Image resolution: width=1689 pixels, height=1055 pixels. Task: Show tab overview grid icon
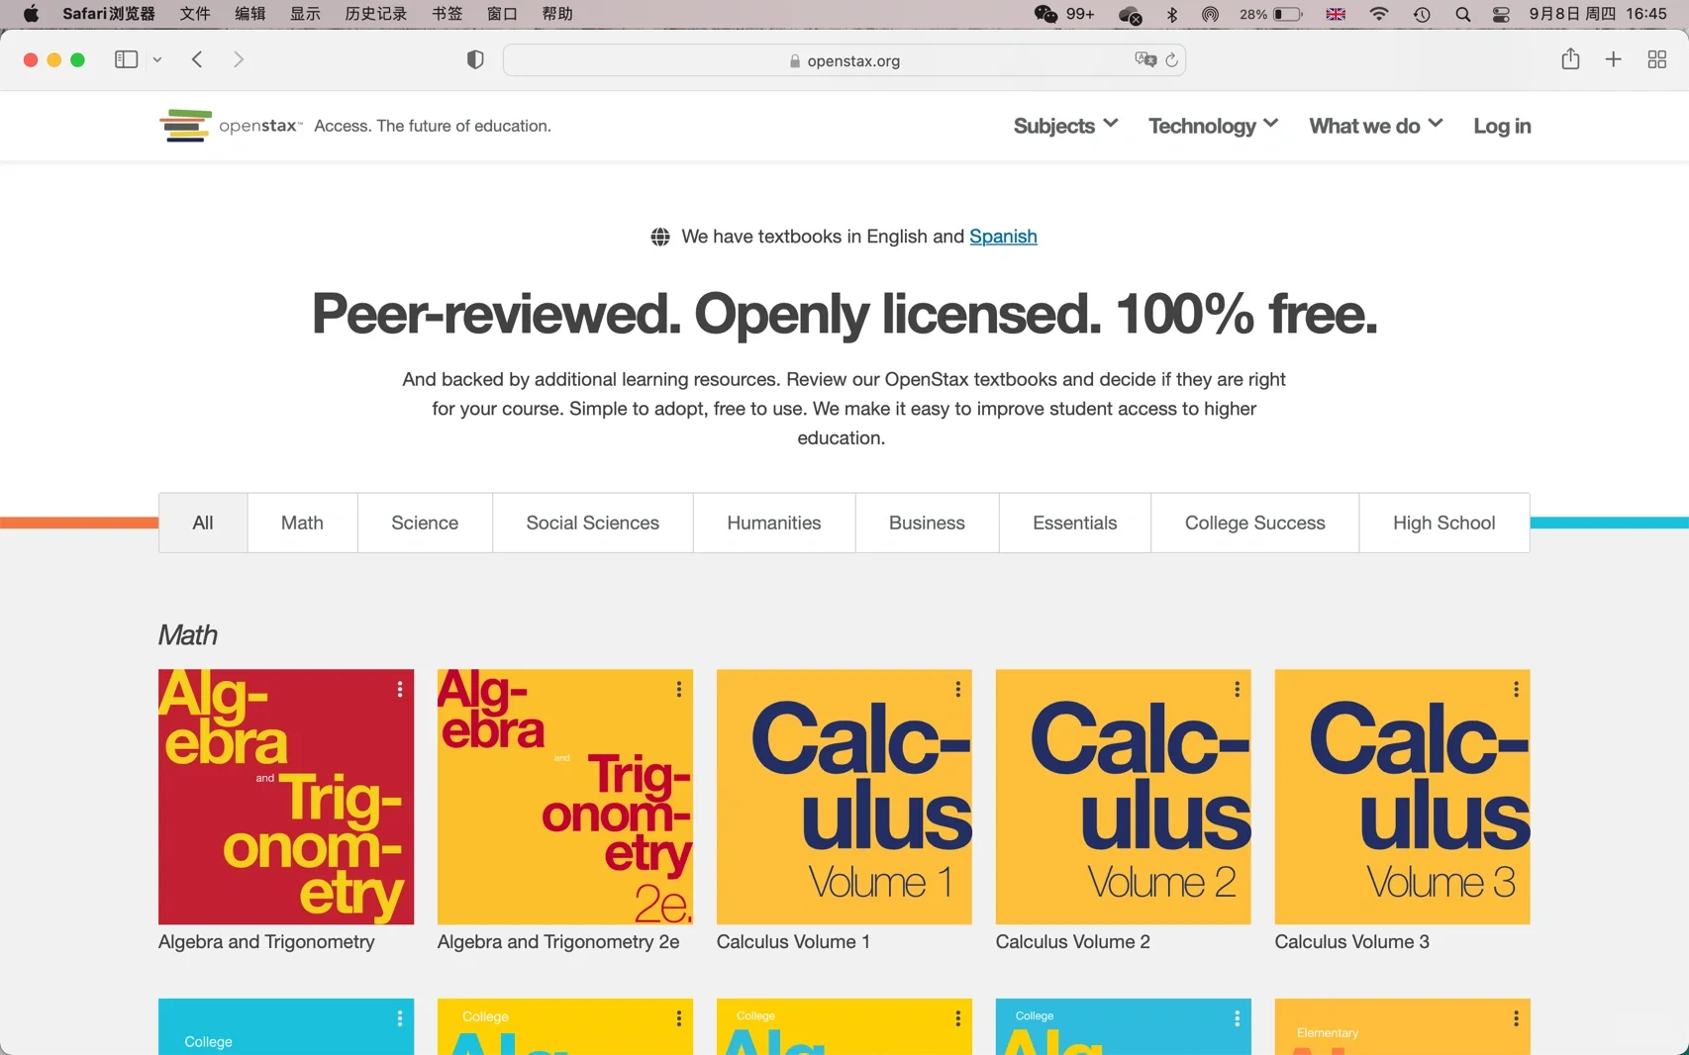pos(1656,59)
